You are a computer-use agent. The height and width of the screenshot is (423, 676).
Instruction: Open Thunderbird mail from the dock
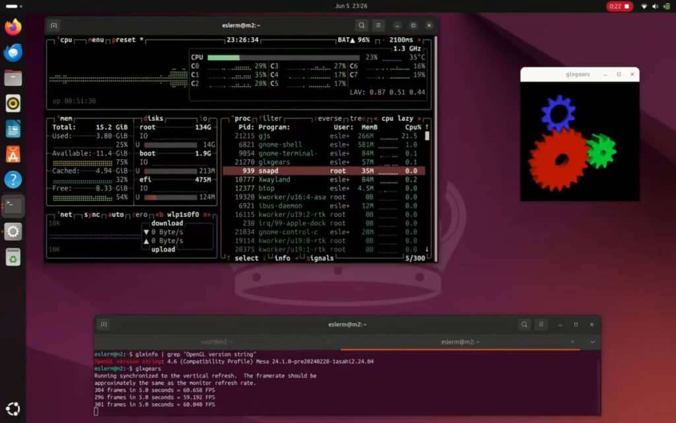13,53
